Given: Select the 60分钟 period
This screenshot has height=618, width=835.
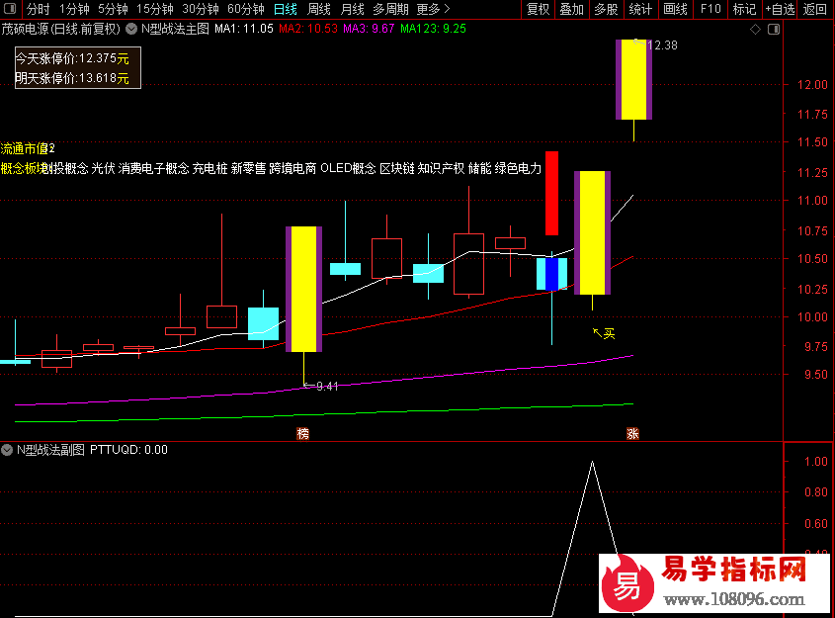Looking at the screenshot, I should (246, 9).
